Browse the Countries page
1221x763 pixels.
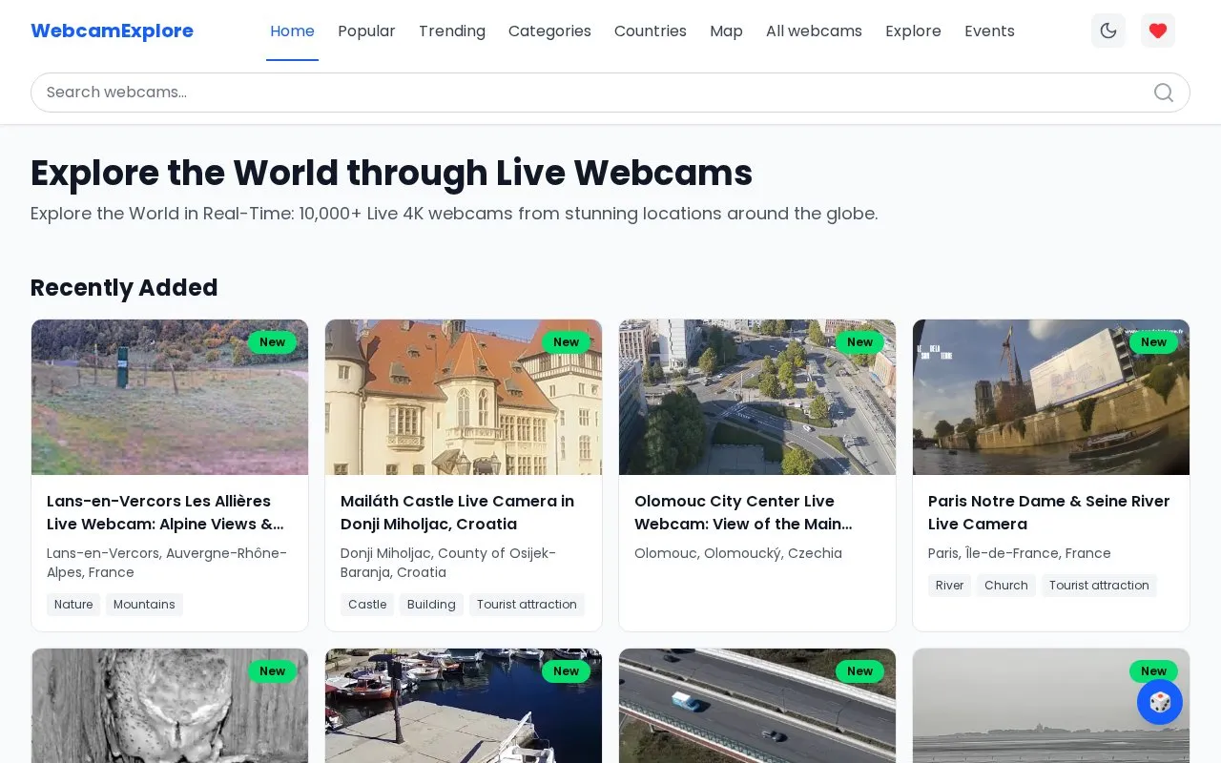point(651,31)
